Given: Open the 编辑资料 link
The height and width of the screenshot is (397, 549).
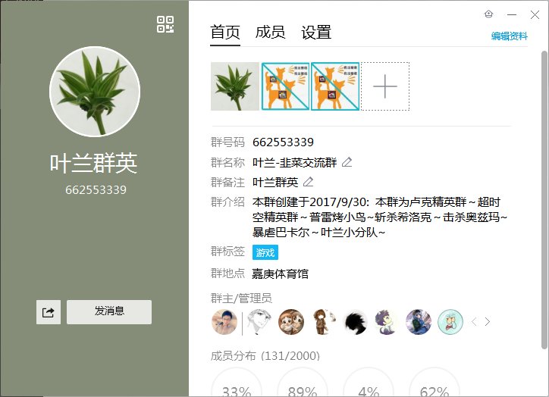Looking at the screenshot, I should (510, 36).
